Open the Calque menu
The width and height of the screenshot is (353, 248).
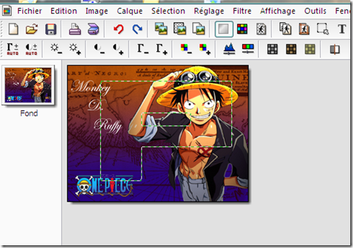[129, 11]
